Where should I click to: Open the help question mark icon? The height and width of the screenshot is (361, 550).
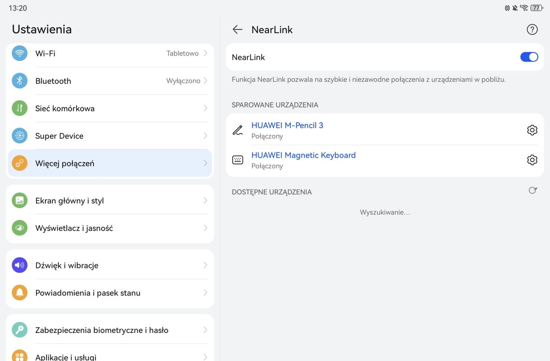532,29
